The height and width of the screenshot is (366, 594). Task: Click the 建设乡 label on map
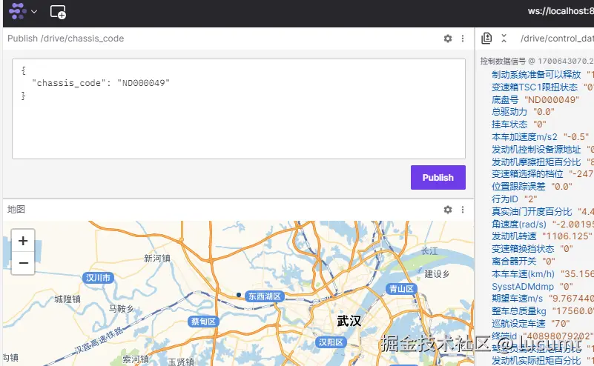tap(437, 274)
